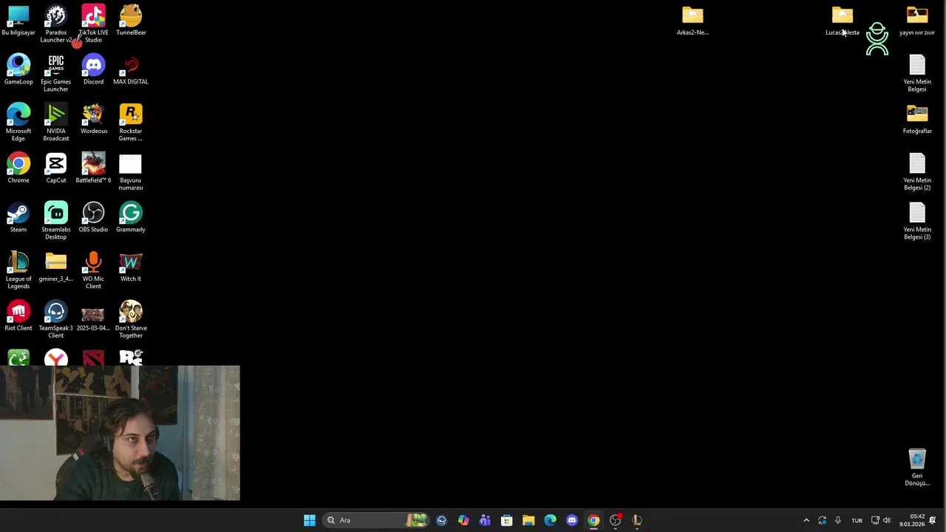Select the Yandex browser desktop icon
Screen dimensions: 946x532
[56, 358]
